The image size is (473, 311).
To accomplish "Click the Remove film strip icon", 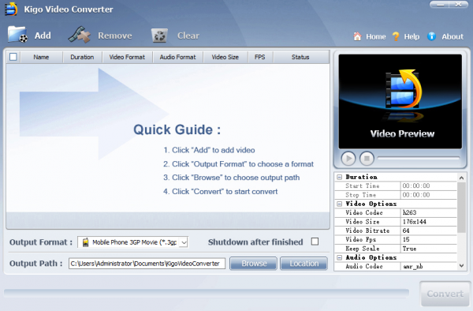I will coord(80,35).
